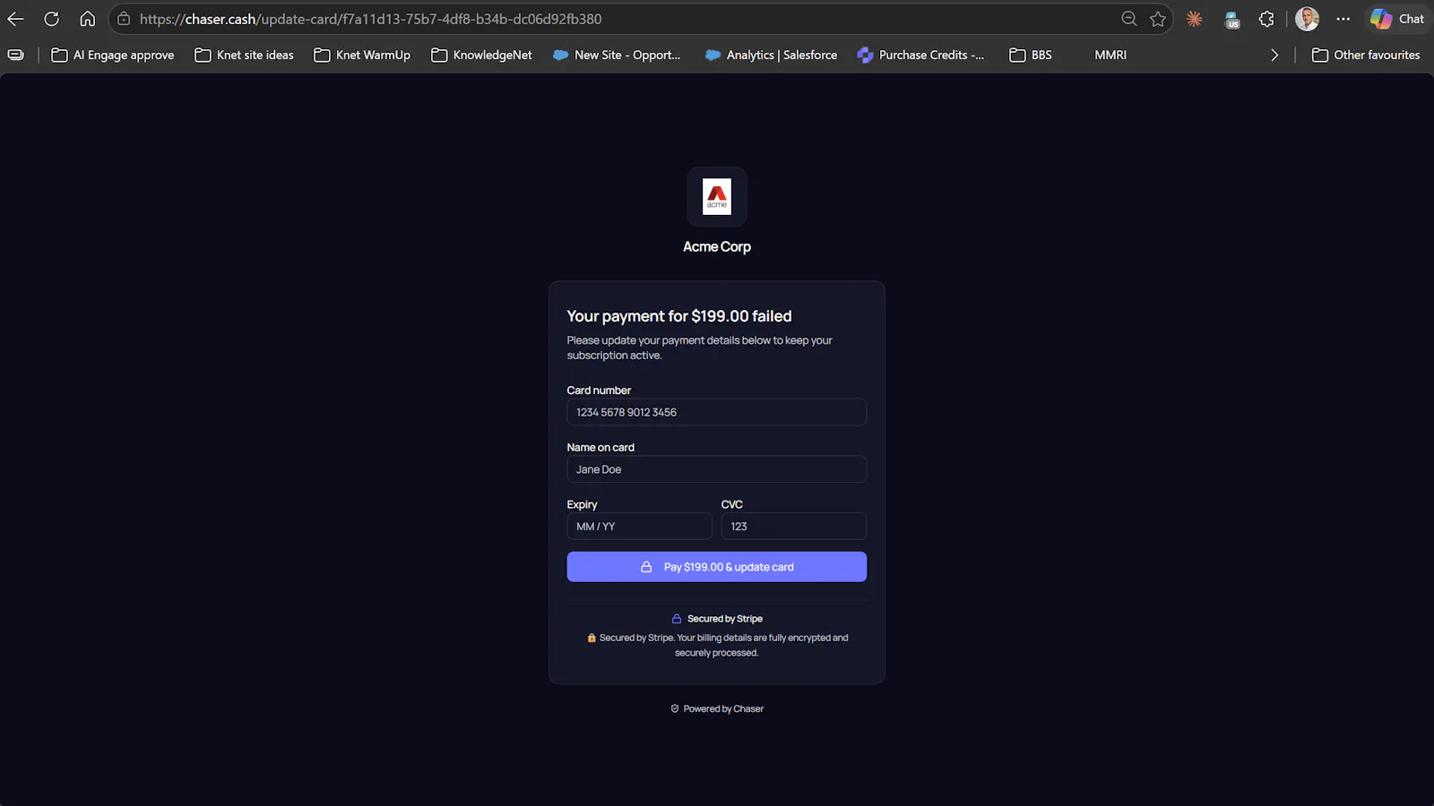
Task: Open Knet WarmUp bookmark folder
Action: pyautogui.click(x=362, y=55)
